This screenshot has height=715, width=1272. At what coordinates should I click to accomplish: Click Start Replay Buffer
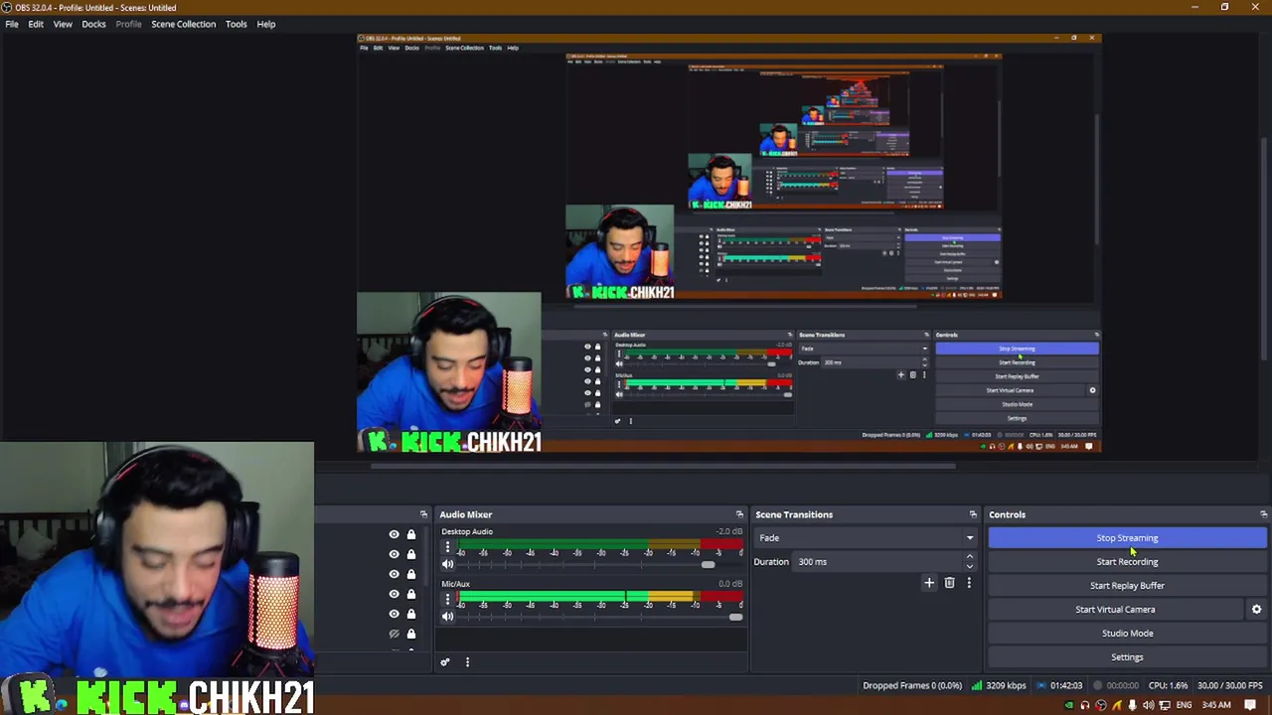(x=1127, y=586)
